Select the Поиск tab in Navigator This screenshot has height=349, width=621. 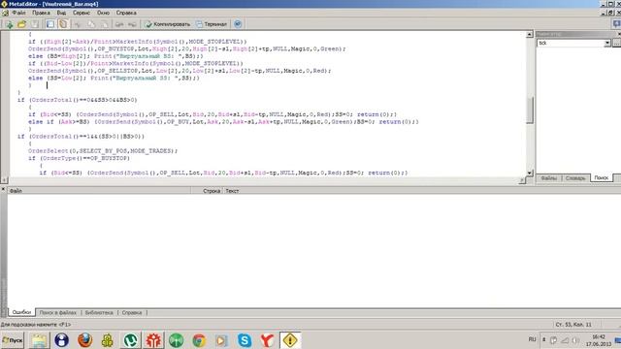pos(602,178)
